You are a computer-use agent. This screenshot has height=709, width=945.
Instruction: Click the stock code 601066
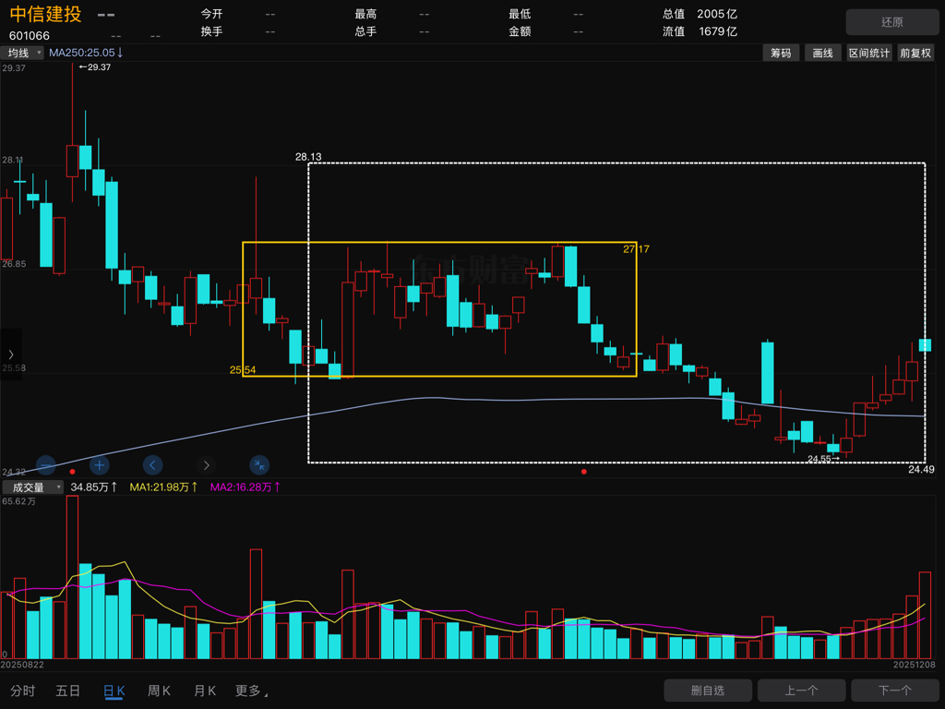(30, 36)
